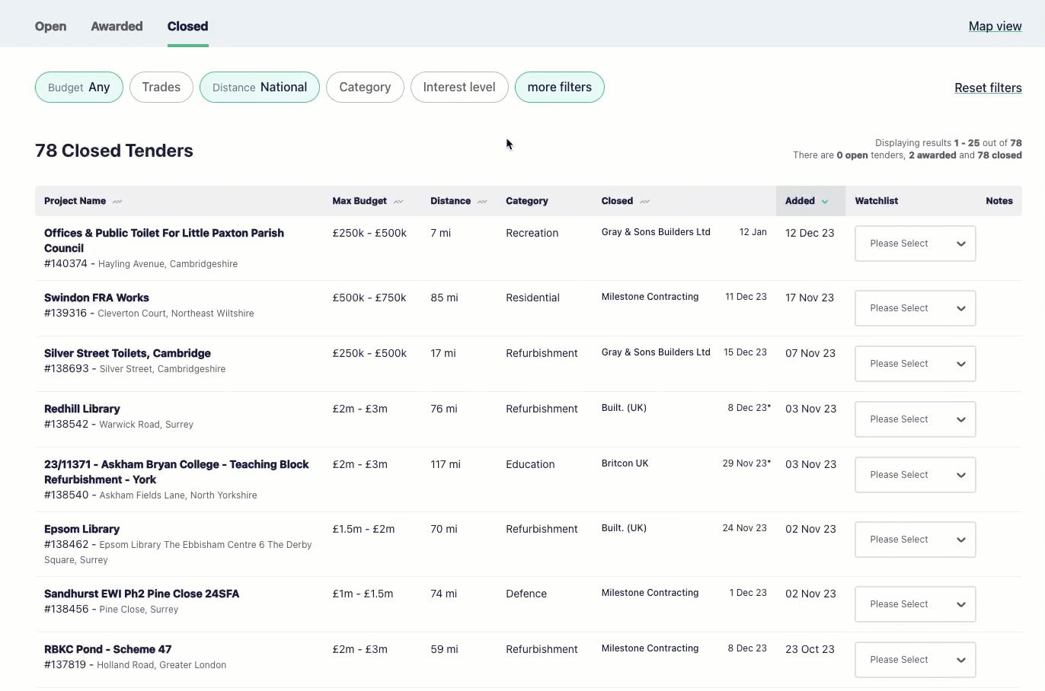
Task: Open watchlist dropdown for Little Paxton Offices
Action: tap(916, 244)
